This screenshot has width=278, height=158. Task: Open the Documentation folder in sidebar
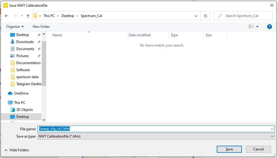pyautogui.click(x=28, y=63)
